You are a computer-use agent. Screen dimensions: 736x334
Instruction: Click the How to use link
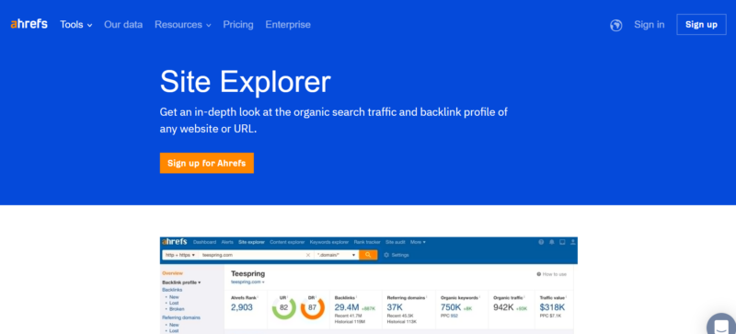(x=552, y=274)
